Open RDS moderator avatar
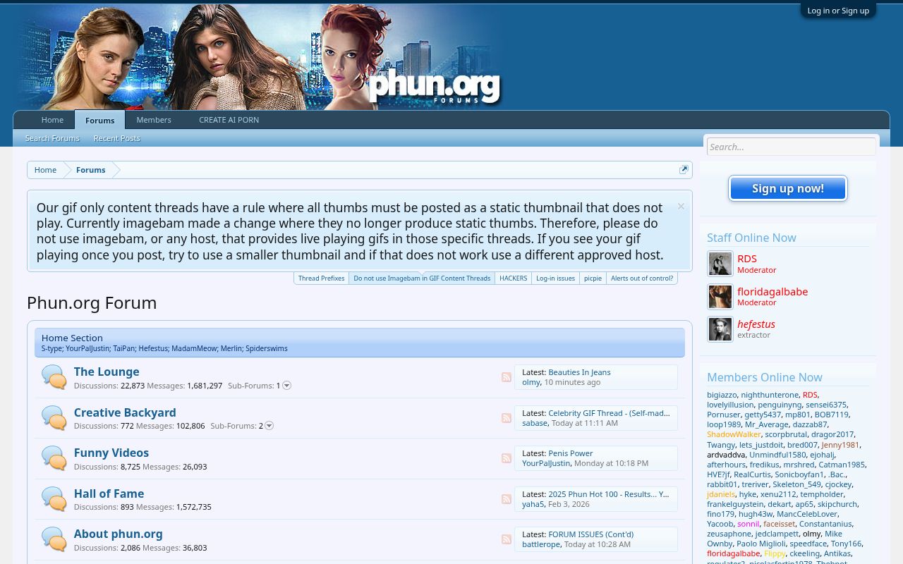Image resolution: width=903 pixels, height=564 pixels. [720, 264]
